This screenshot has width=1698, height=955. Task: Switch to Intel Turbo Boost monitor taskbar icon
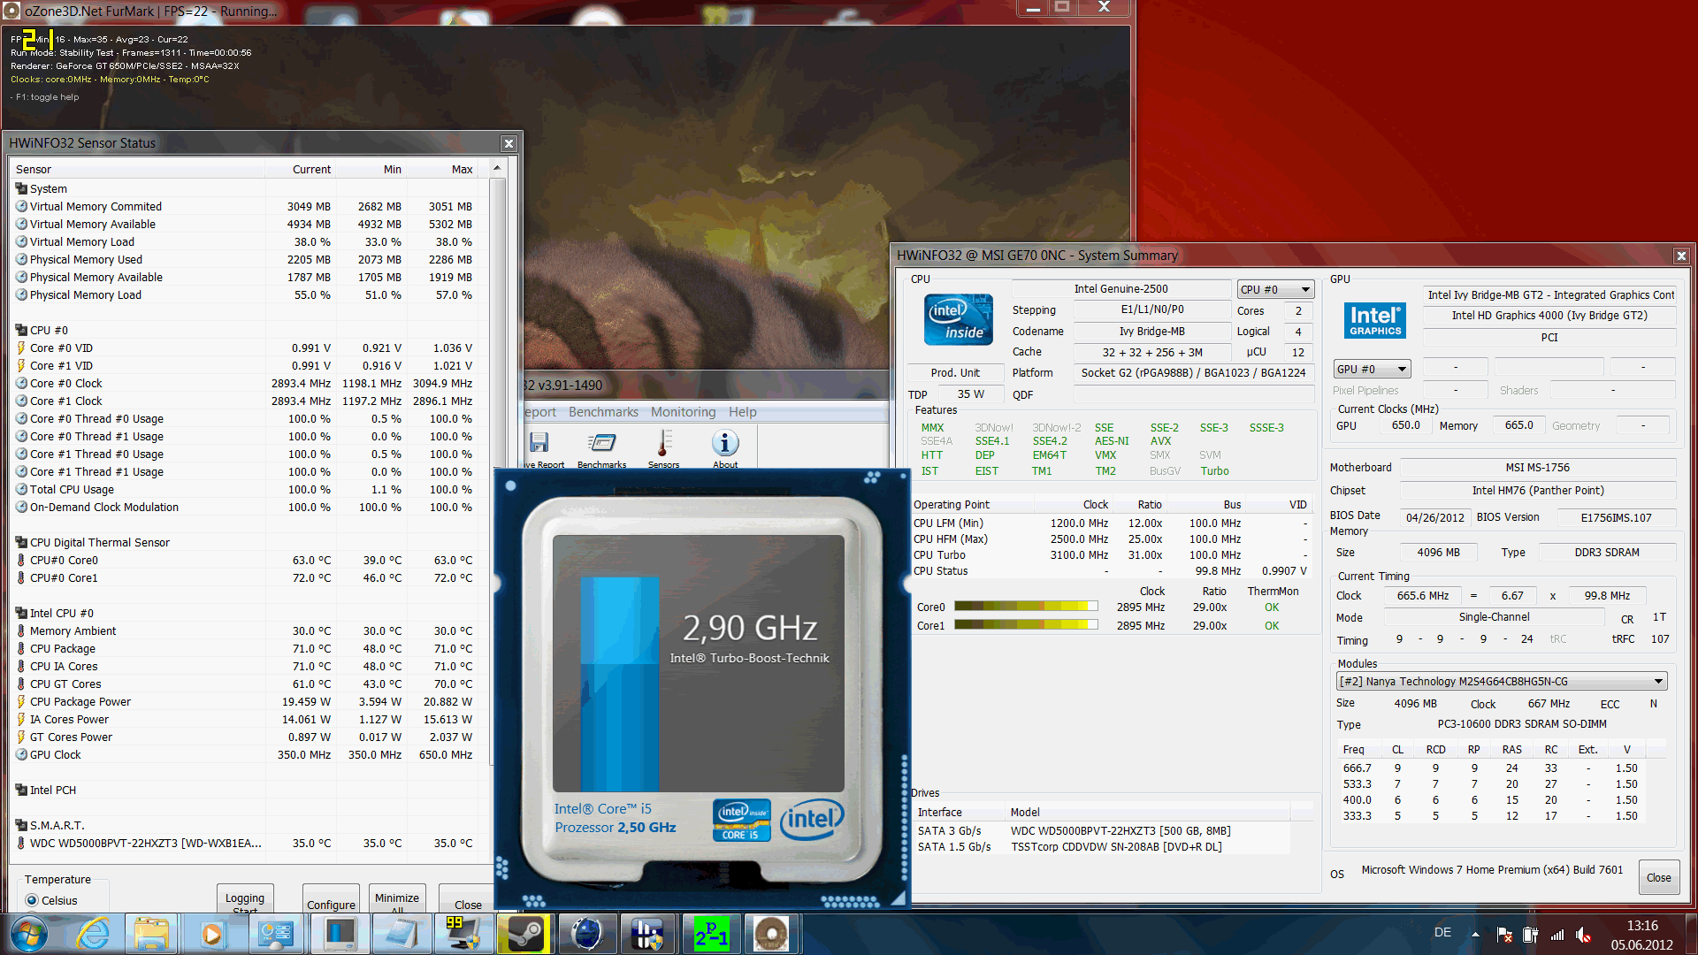click(340, 934)
